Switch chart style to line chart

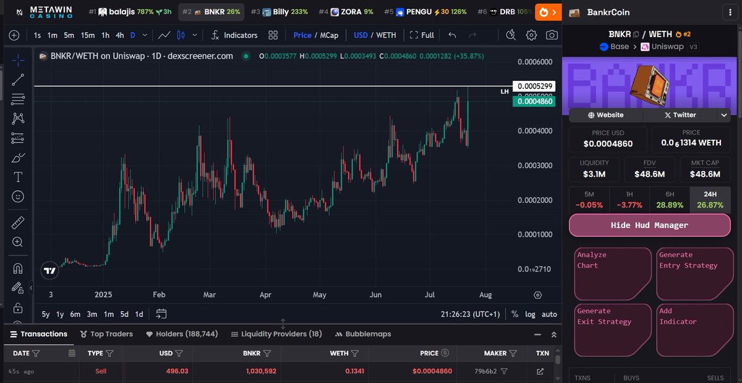(164, 35)
